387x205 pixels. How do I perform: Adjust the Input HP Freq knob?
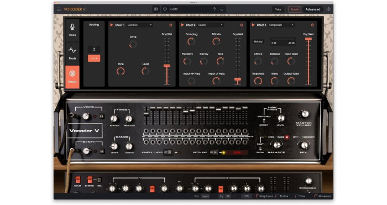(191, 81)
